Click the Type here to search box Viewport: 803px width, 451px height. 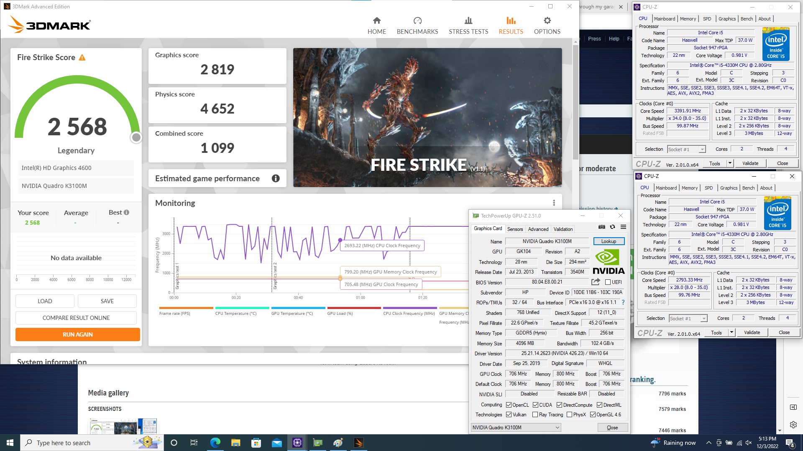tap(91, 443)
